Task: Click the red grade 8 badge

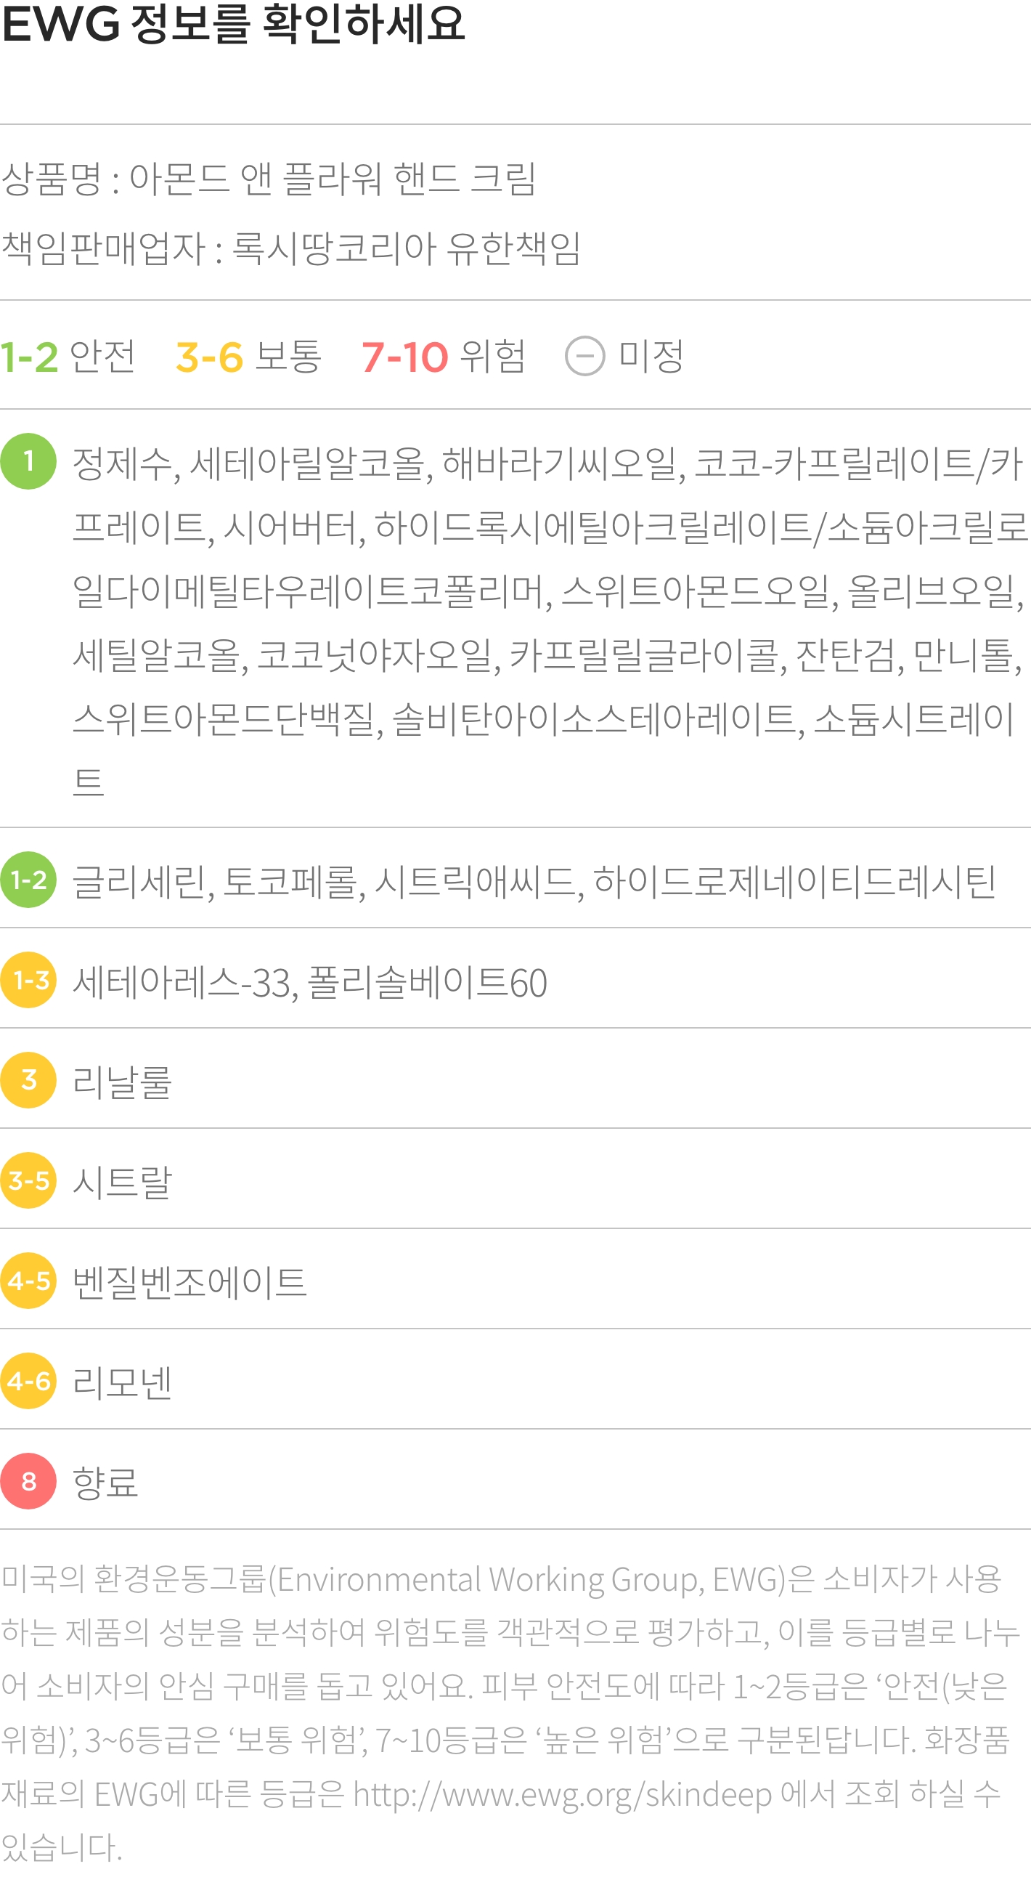Action: [x=28, y=1481]
